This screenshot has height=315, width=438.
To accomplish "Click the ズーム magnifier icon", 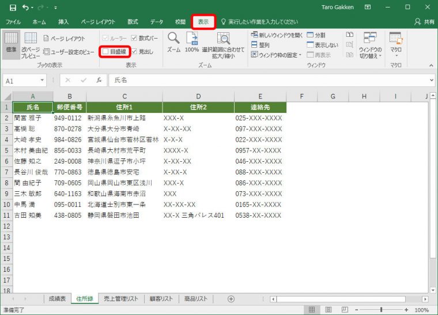I will pyautogui.click(x=173, y=42).
